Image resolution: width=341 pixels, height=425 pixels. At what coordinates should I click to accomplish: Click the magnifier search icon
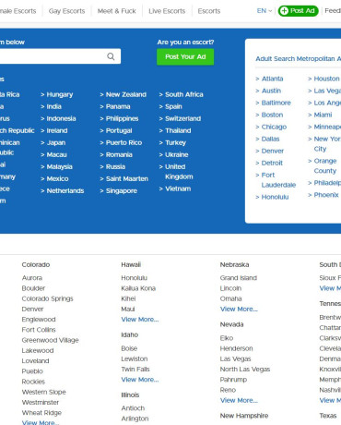[x=111, y=56]
